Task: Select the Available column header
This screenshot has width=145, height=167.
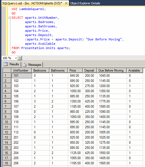Action: point(135,70)
